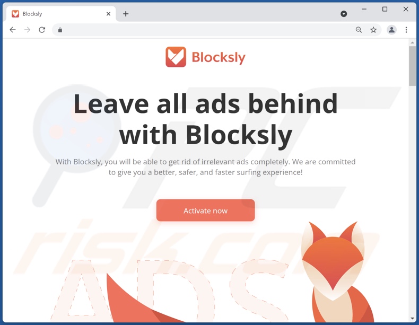Close the Blocksly tab
The height and width of the screenshot is (325, 419).
pyautogui.click(x=108, y=14)
